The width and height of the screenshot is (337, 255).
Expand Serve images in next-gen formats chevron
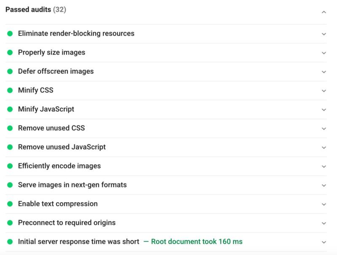pyautogui.click(x=324, y=185)
